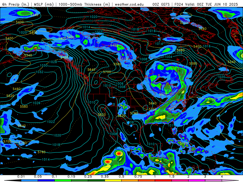The width and height of the screenshot is (243, 182).
Task: Click the 'weather.cod.edu' source text
Action: tap(129, 4)
